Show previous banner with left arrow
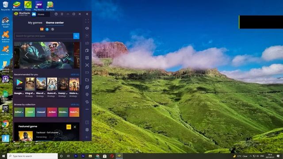The width and height of the screenshot is (283, 159). (27, 55)
